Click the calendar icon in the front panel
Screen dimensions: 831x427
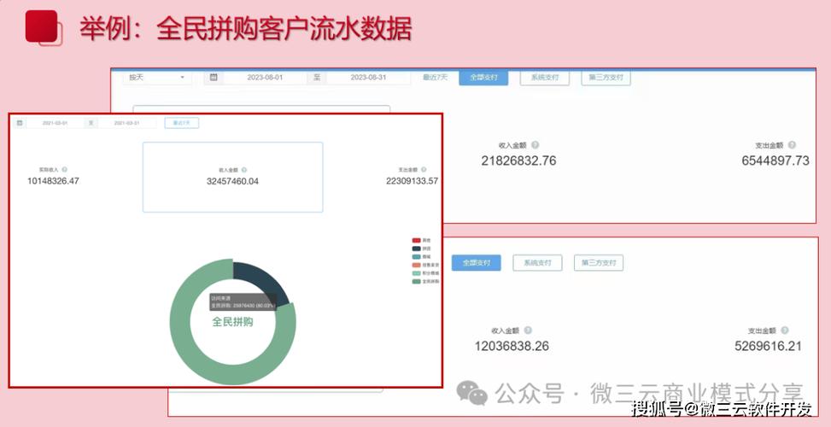[x=19, y=123]
